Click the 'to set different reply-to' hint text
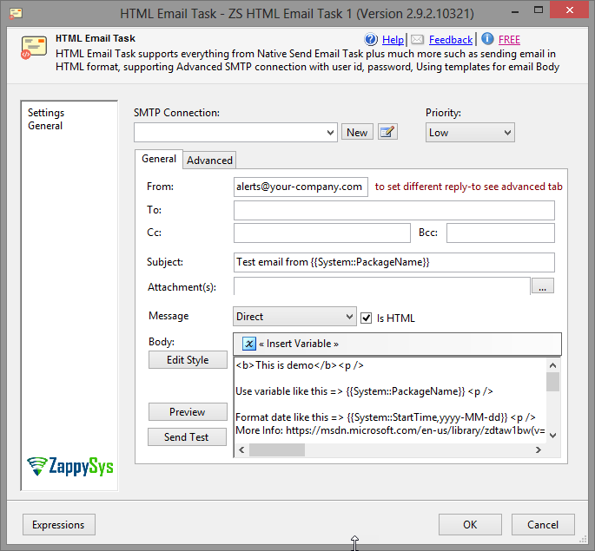This screenshot has width=595, height=551. pyautogui.click(x=469, y=187)
